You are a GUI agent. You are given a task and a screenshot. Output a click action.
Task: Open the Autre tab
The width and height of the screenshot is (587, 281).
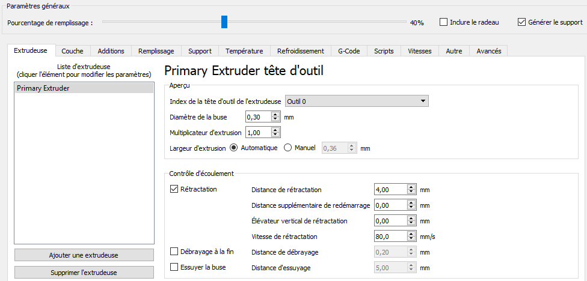(x=453, y=51)
